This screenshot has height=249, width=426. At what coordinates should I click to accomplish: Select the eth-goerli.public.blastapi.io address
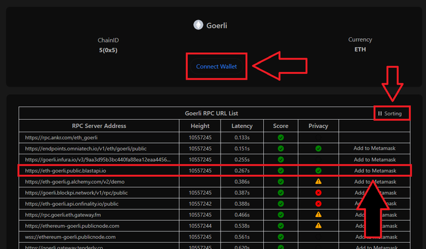point(66,171)
